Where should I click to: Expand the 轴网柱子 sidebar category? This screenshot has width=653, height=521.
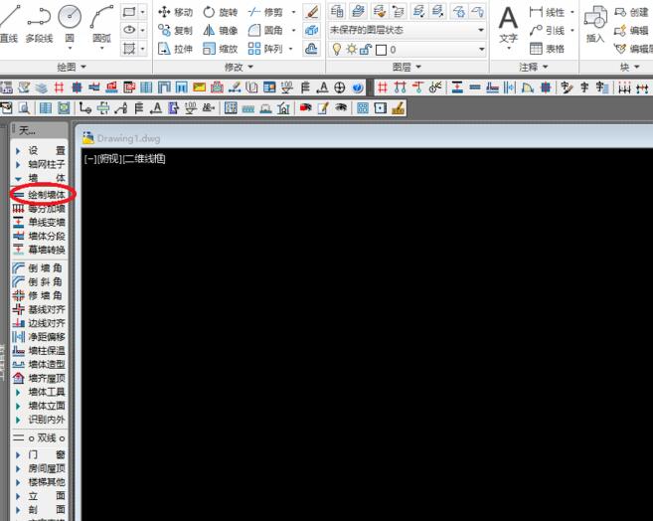pyautogui.click(x=39, y=164)
